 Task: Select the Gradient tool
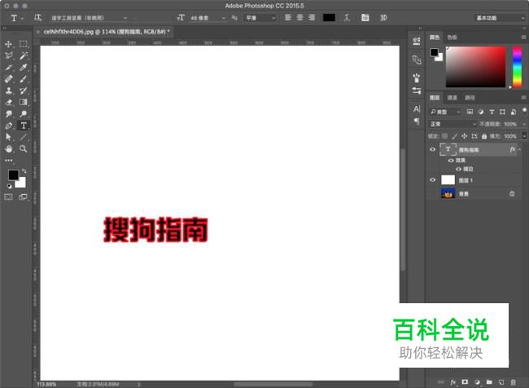coord(24,102)
